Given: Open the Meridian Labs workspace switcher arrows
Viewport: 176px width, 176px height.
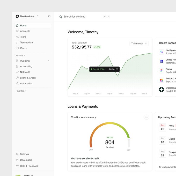Looking at the screenshot, I should 38,16.
